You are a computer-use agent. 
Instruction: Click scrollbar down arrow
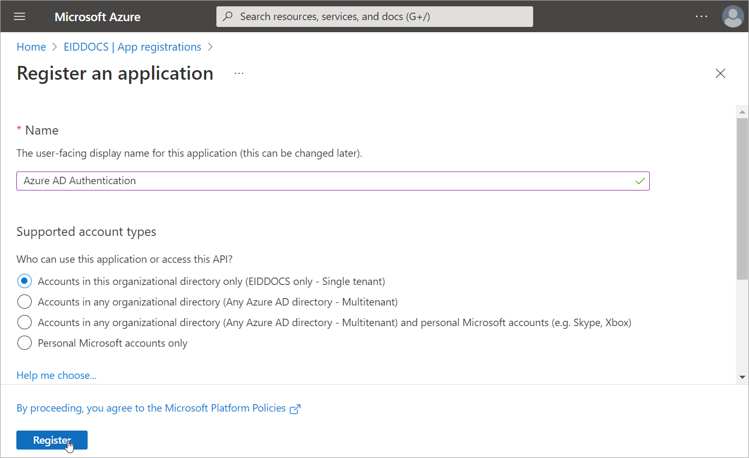pos(742,377)
